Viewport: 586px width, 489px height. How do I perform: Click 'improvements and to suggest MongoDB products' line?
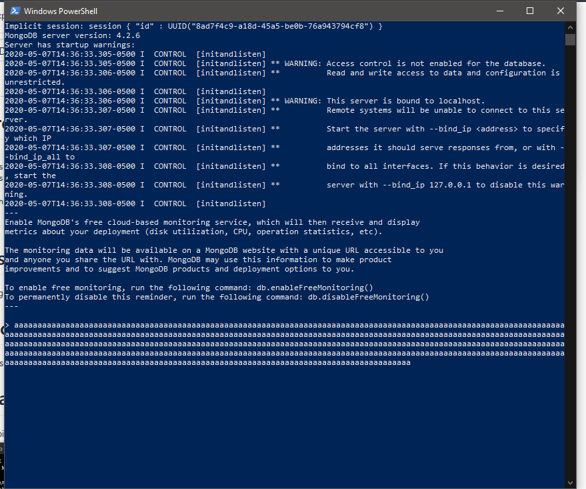(x=179, y=269)
